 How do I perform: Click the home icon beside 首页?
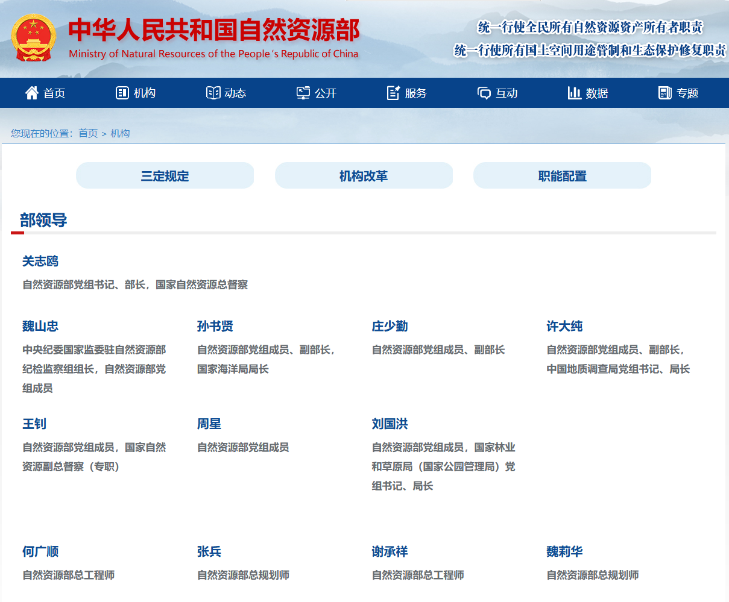click(32, 93)
